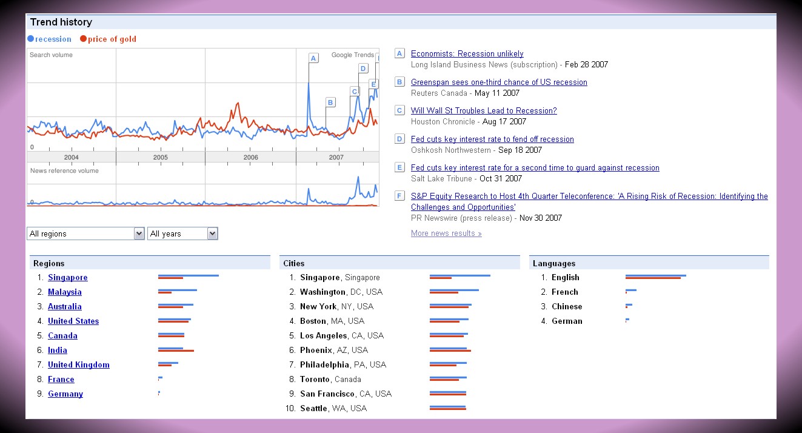Select United States in Regions list
Image resolution: width=802 pixels, height=433 pixels.
pyautogui.click(x=73, y=321)
